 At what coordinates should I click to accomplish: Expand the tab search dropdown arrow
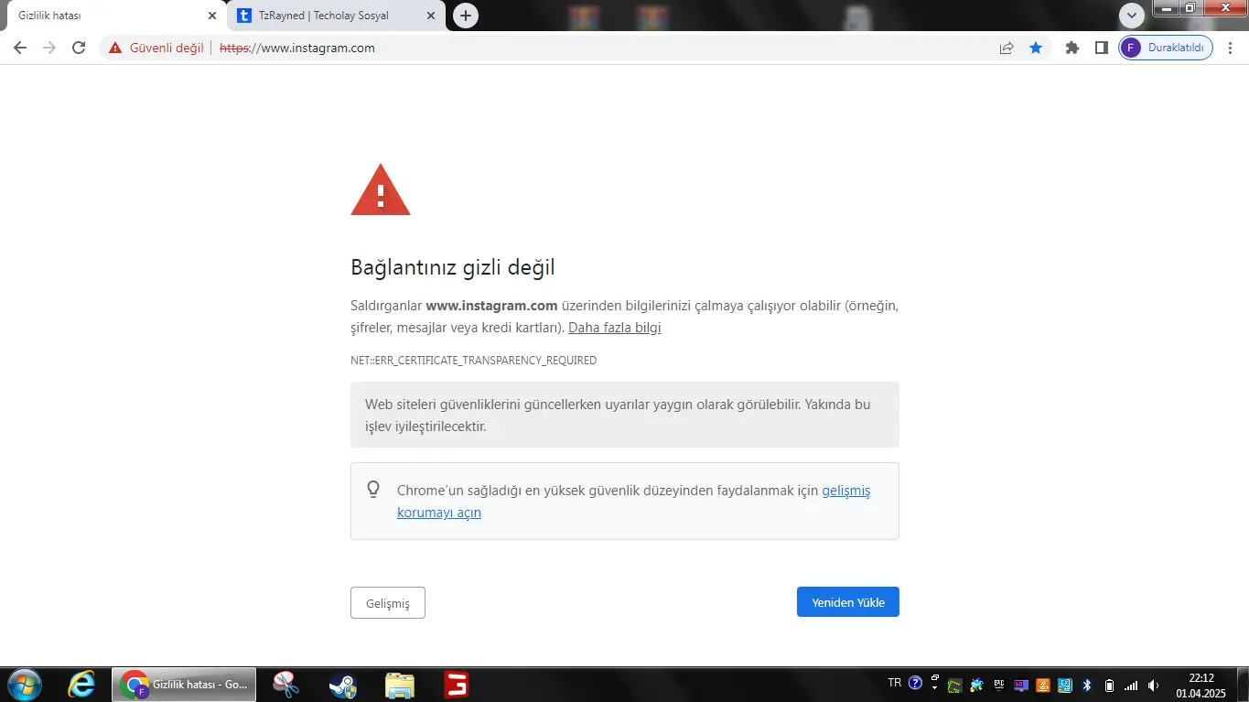tap(1132, 16)
